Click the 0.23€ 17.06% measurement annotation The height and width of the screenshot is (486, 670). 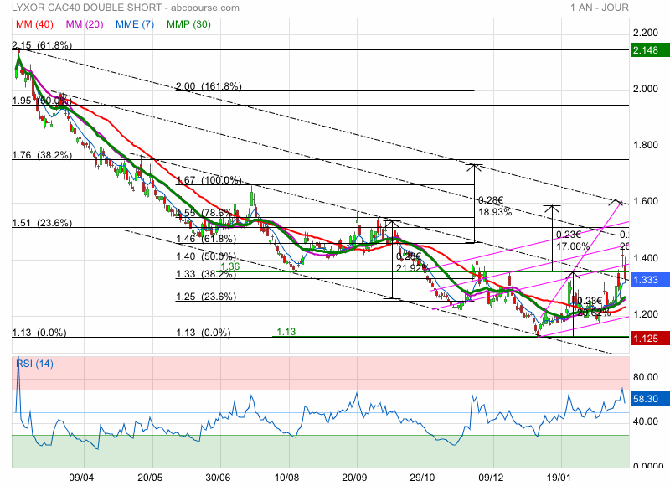pyautogui.click(x=569, y=241)
